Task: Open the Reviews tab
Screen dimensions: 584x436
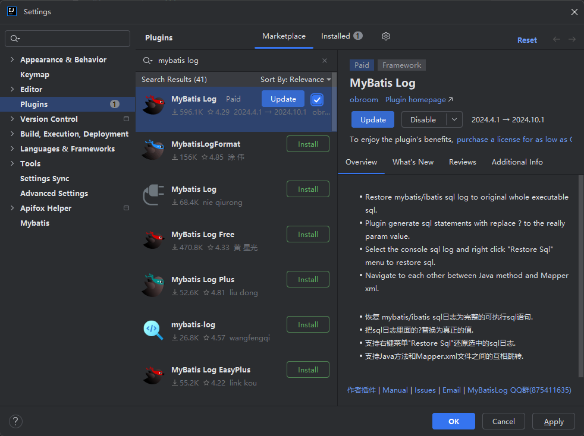Action: pos(462,162)
